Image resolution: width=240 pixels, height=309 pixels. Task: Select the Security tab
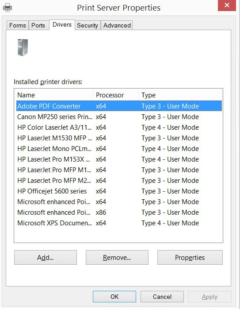(x=88, y=25)
